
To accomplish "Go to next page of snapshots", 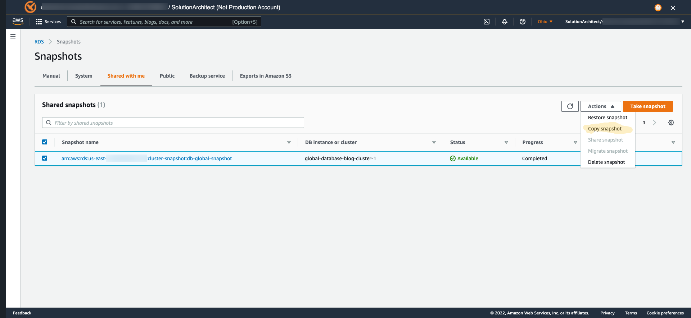I will pyautogui.click(x=655, y=123).
